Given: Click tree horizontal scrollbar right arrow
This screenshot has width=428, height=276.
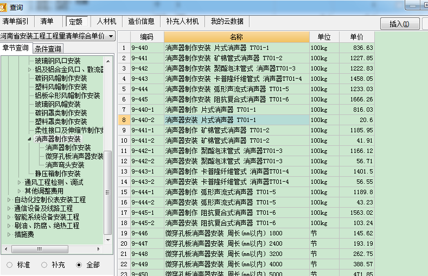Looking at the screenshot, I should click(x=99, y=249).
